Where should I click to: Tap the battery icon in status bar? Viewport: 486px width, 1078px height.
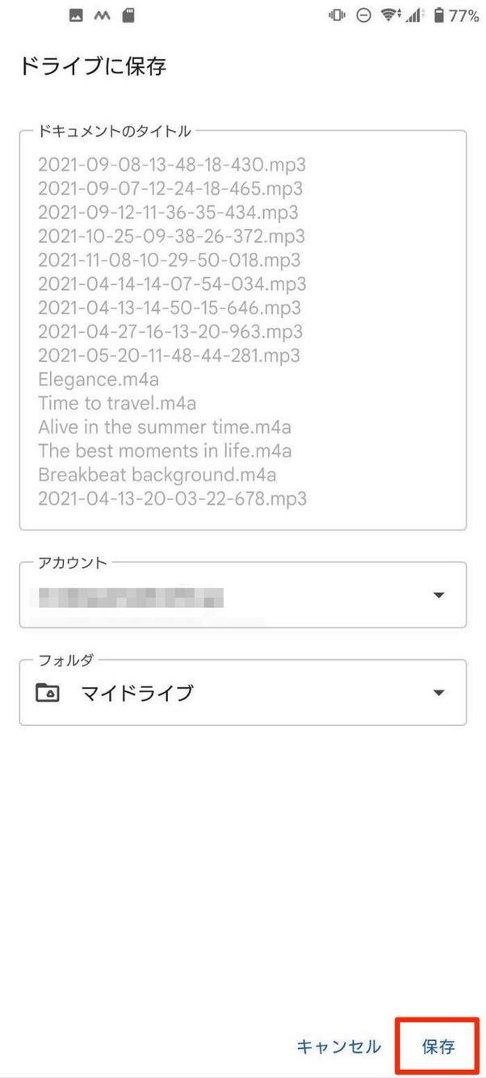439,15
